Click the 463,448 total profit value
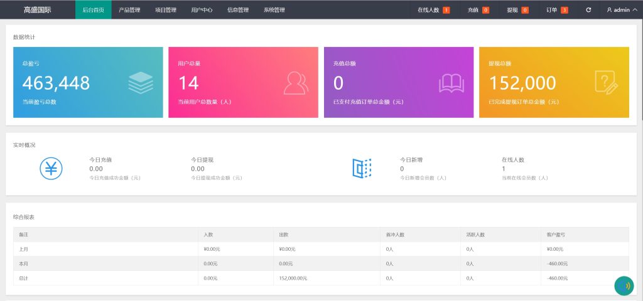The image size is (643, 301). [56, 83]
